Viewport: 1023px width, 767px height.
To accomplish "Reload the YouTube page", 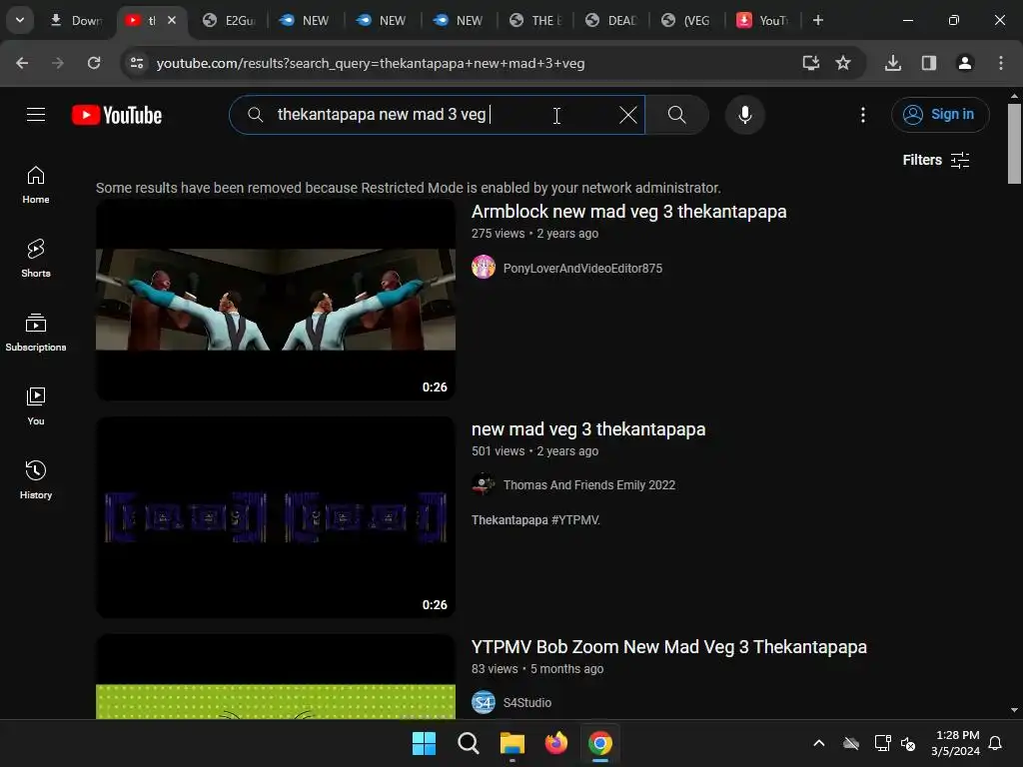I will (94, 63).
